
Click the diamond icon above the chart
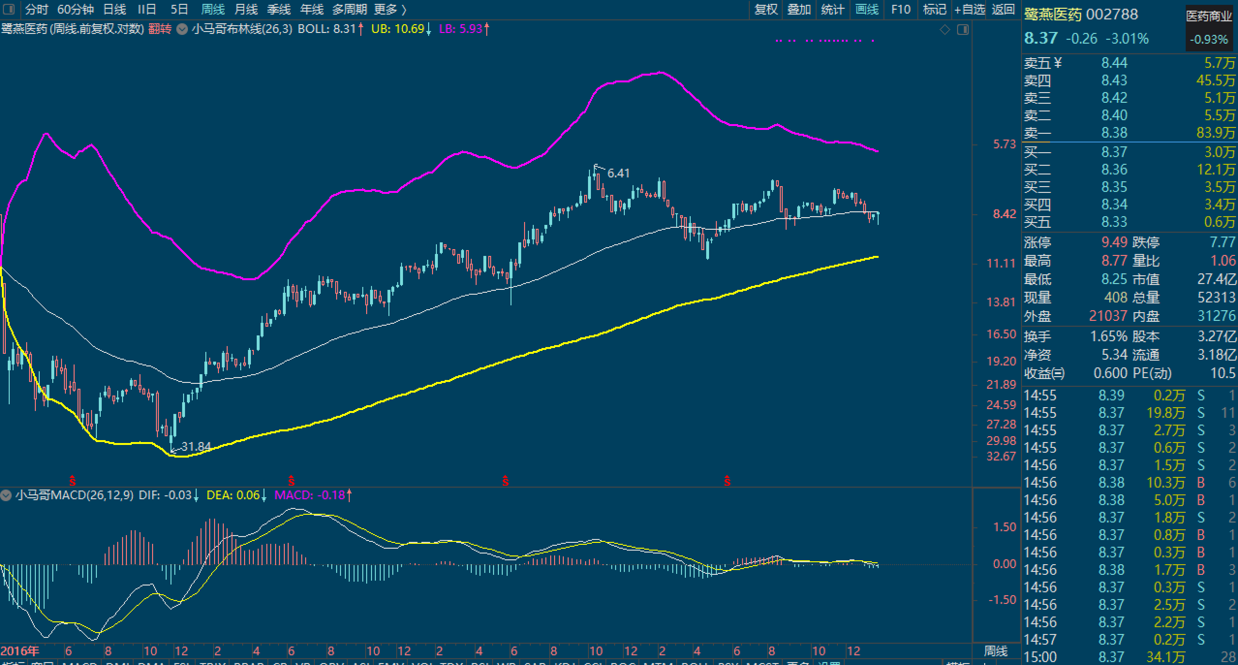tap(944, 30)
